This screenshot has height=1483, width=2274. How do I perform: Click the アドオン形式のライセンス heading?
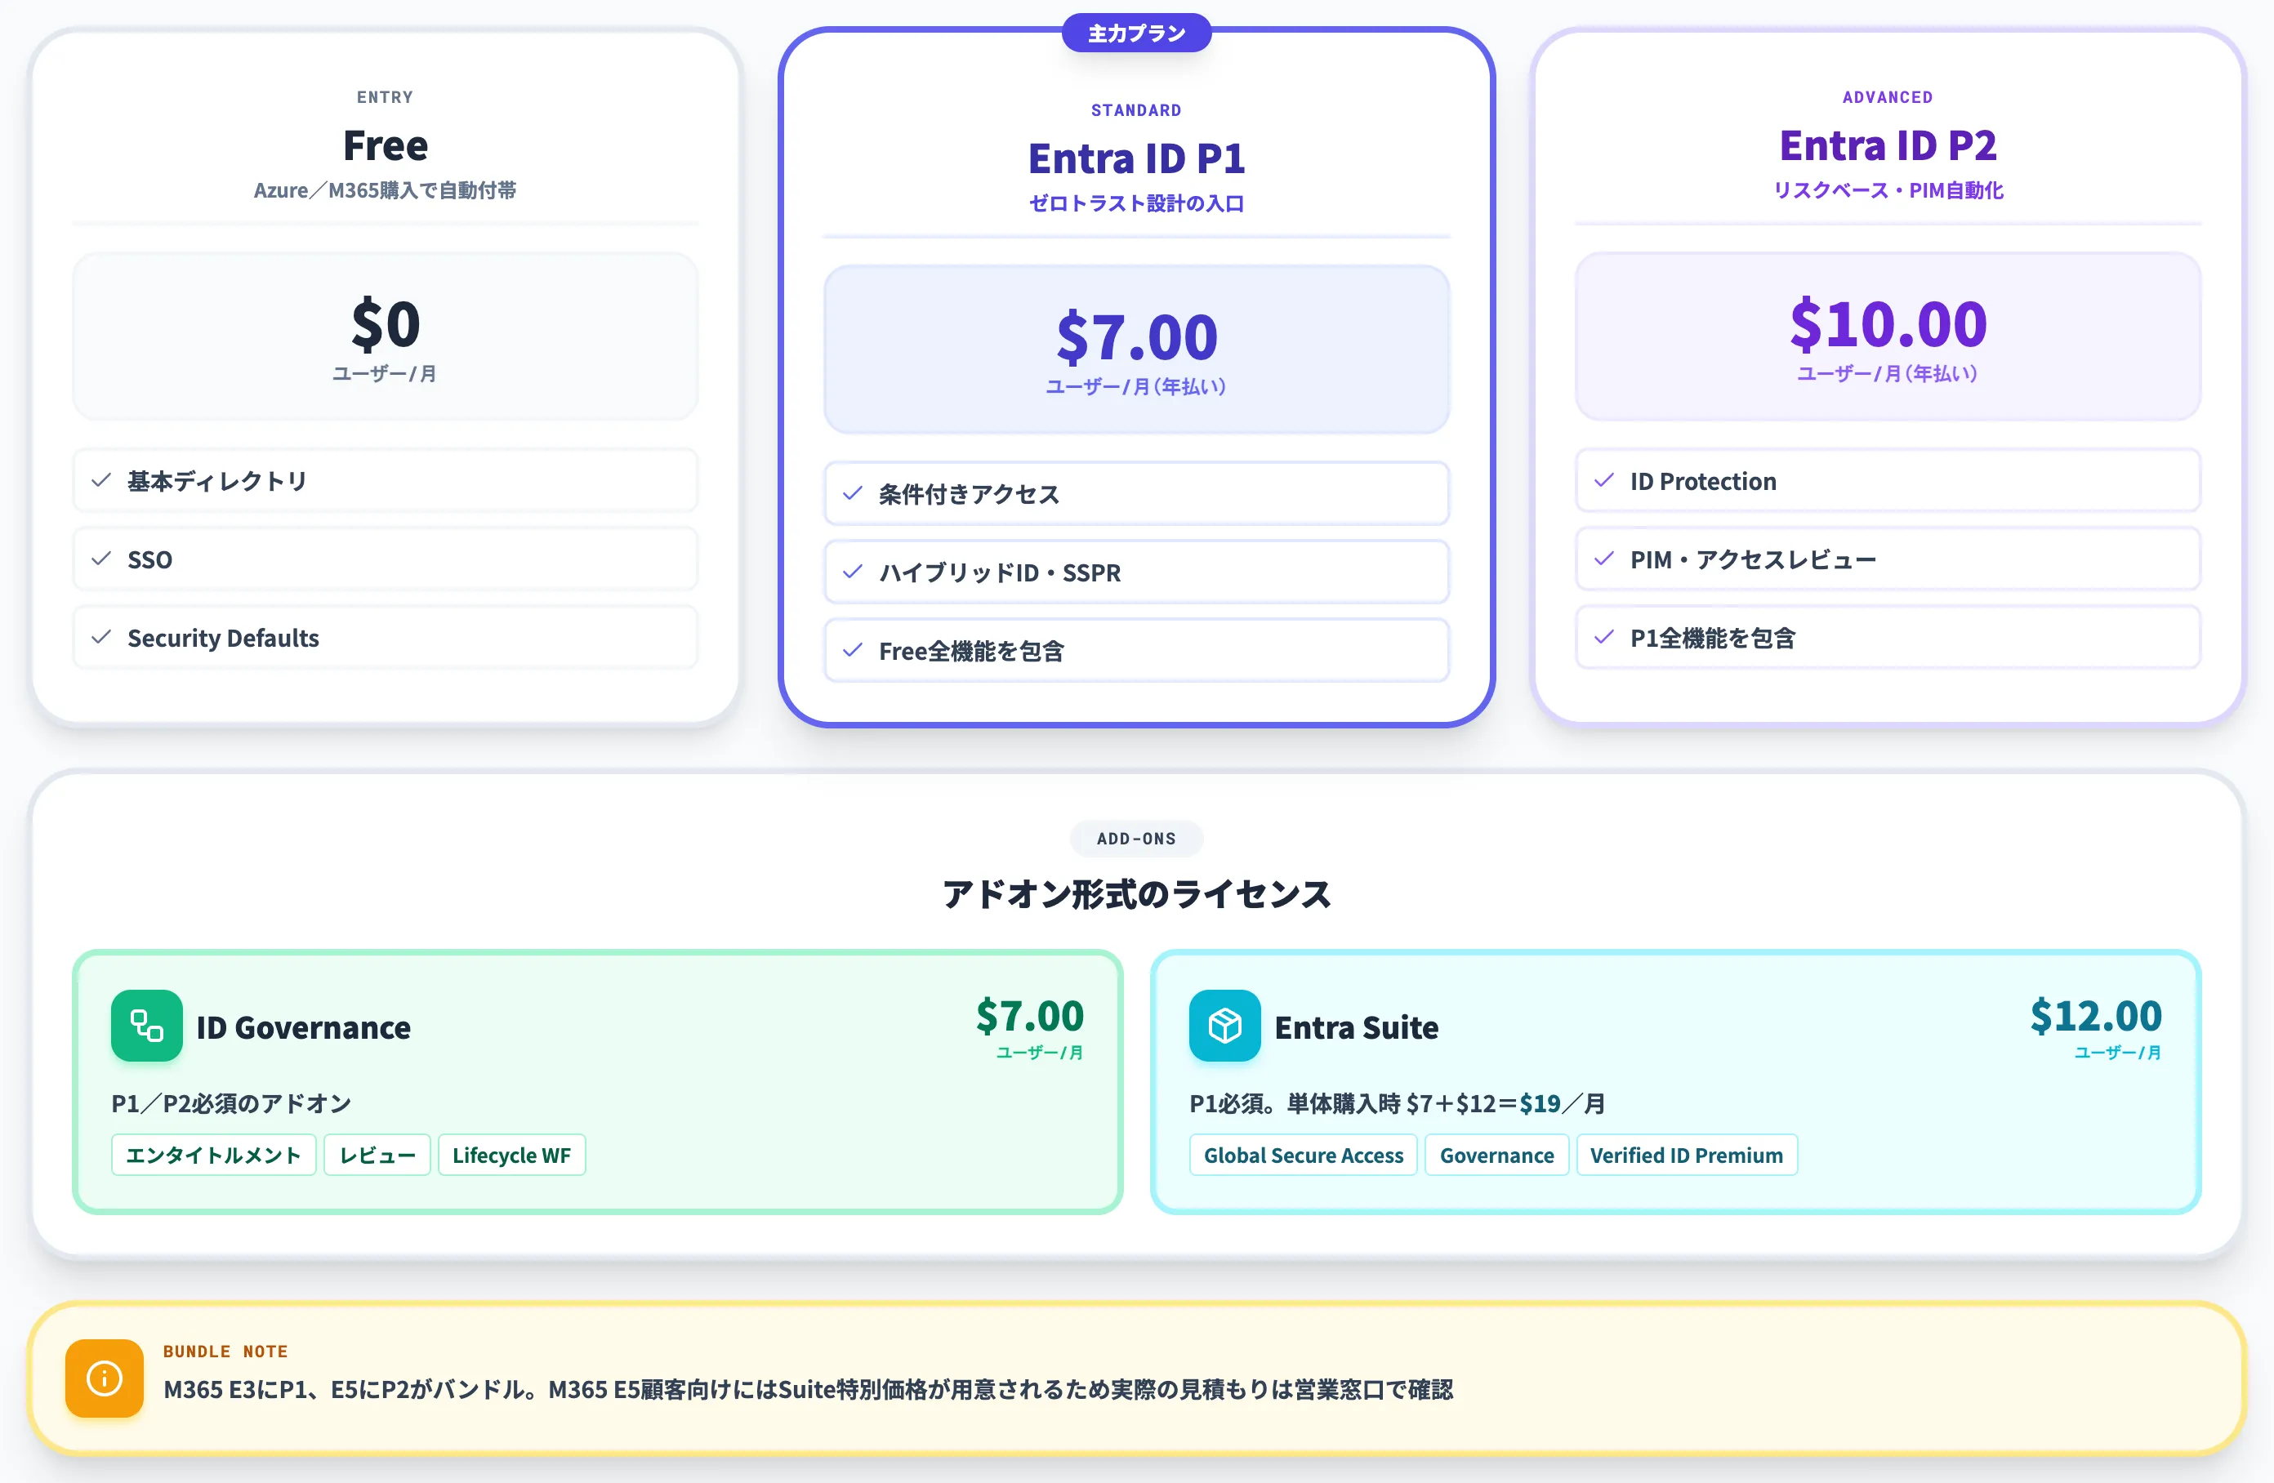point(1136,894)
